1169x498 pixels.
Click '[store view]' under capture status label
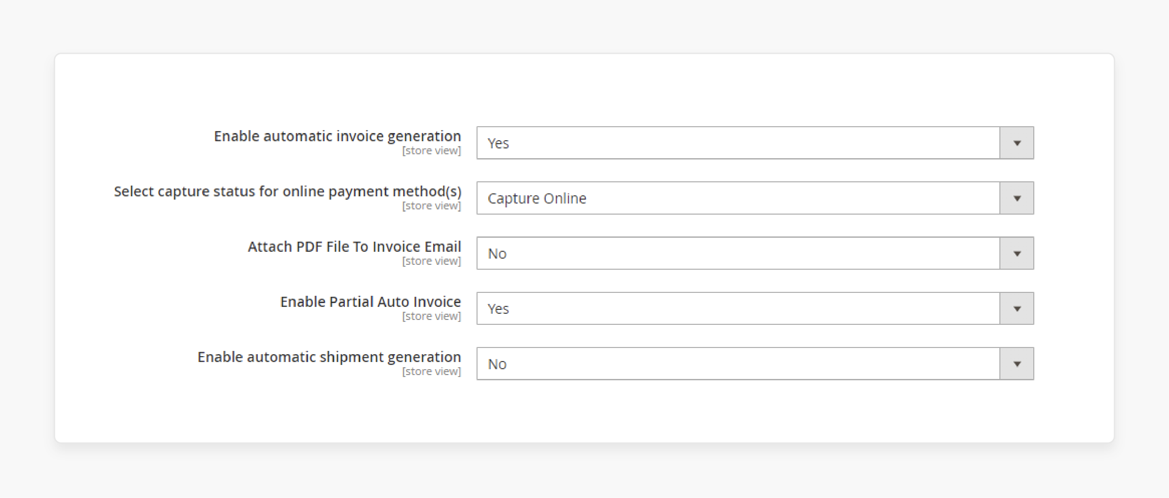click(431, 206)
